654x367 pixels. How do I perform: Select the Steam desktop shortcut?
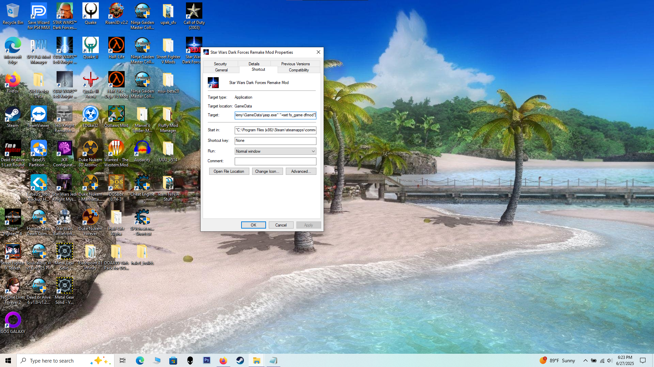(x=13, y=117)
